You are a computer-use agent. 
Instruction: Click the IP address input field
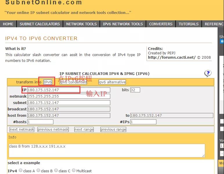point(68,90)
